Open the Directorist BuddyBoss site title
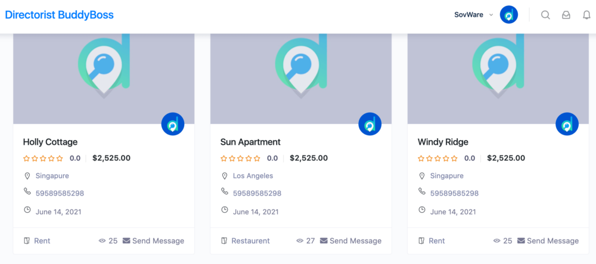Image resolution: width=596 pixels, height=264 pixels. tap(59, 15)
